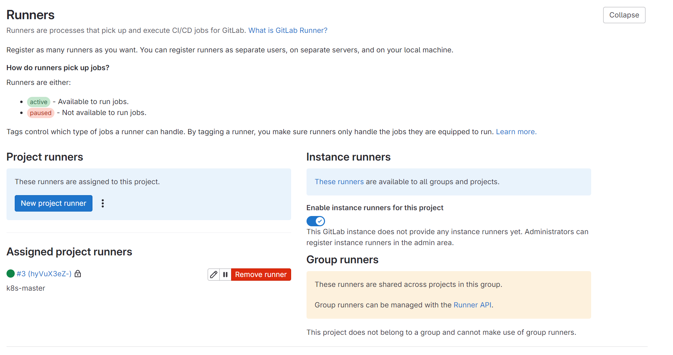The width and height of the screenshot is (673, 355).
Task: Open the These runners instance link
Action: pyautogui.click(x=339, y=182)
